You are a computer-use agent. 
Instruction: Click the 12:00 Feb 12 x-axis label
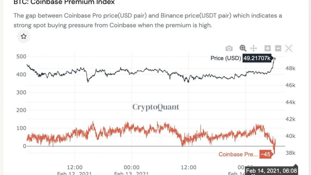pyautogui.click(x=75, y=167)
